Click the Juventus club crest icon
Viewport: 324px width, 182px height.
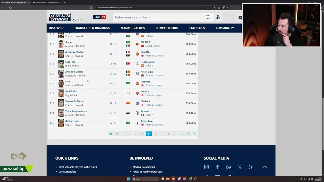pyautogui.click(x=137, y=113)
